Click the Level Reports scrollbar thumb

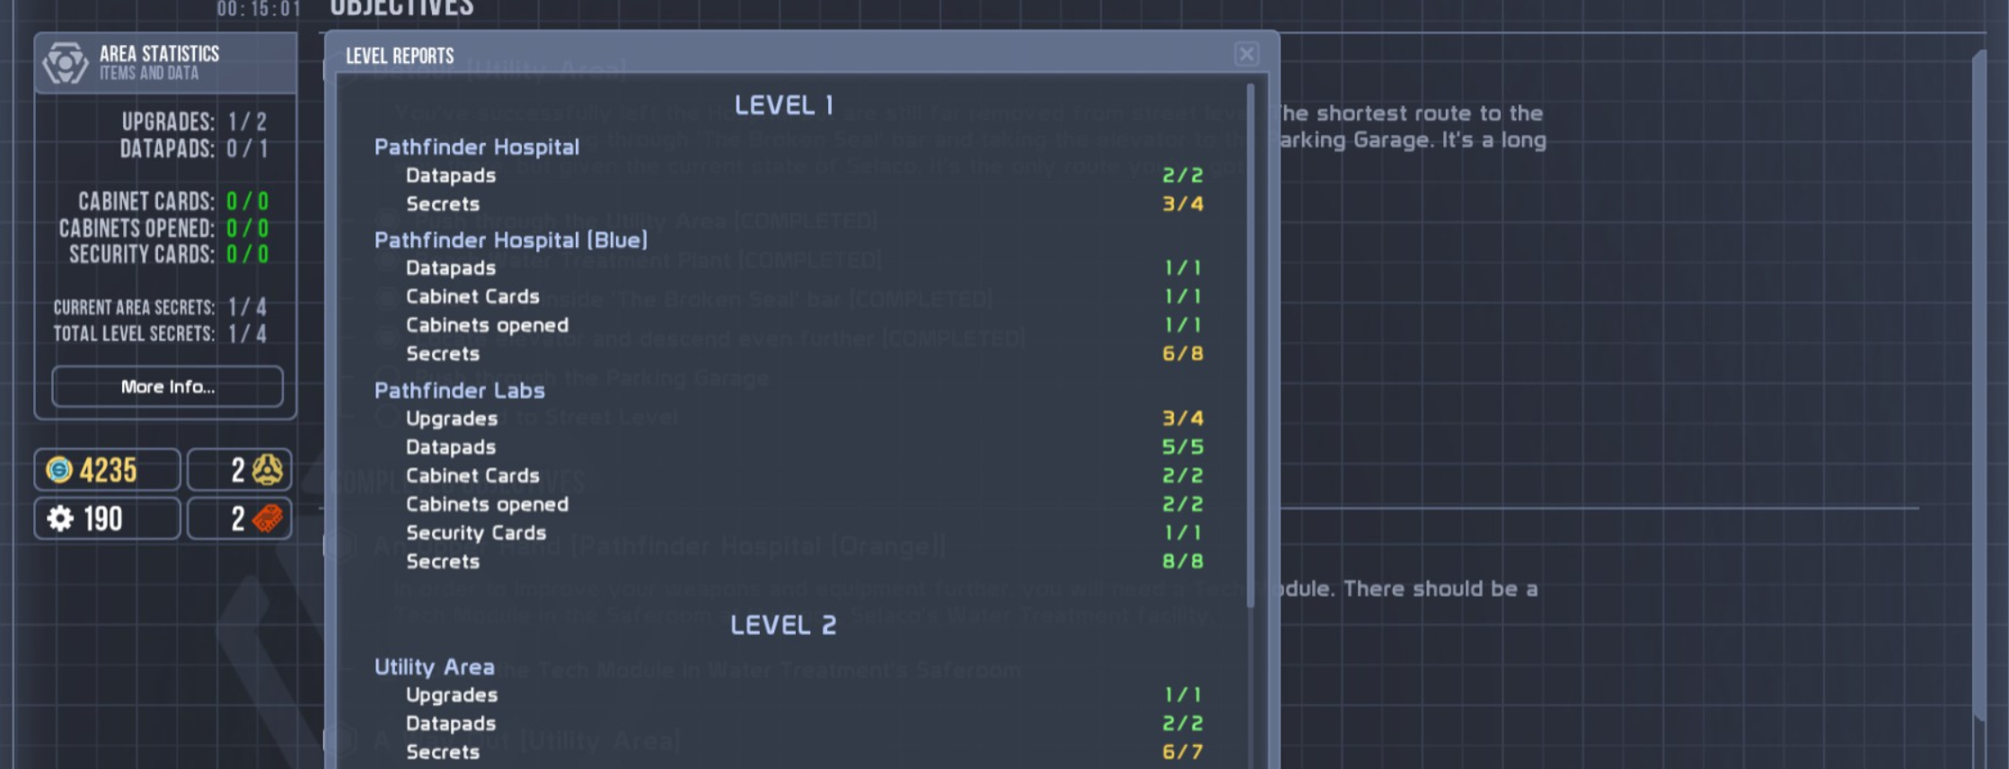1250,341
